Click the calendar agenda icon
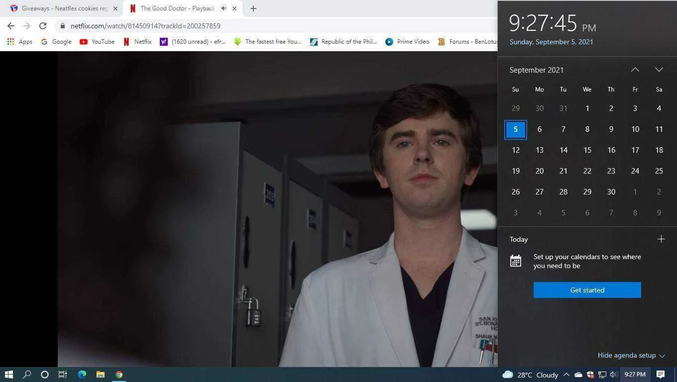 tap(515, 261)
